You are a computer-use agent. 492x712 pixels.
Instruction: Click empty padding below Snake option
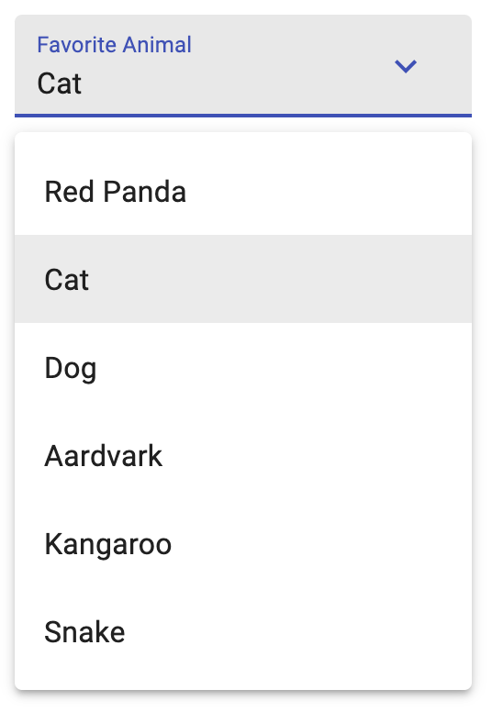click(x=243, y=683)
